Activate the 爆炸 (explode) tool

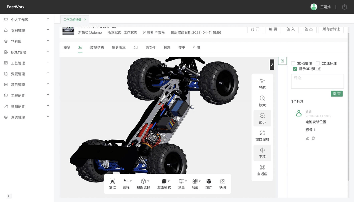point(209,183)
